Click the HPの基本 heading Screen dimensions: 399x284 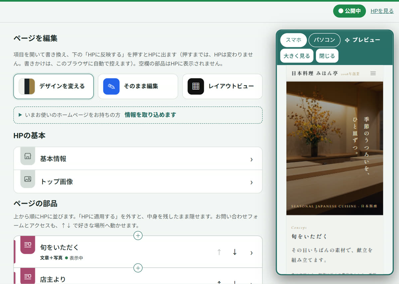[30, 136]
